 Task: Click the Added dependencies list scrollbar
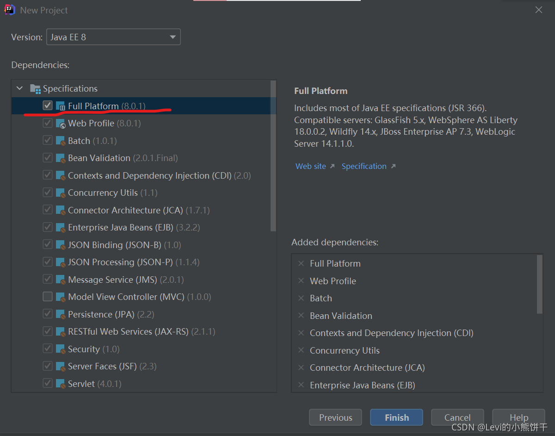(x=539, y=284)
